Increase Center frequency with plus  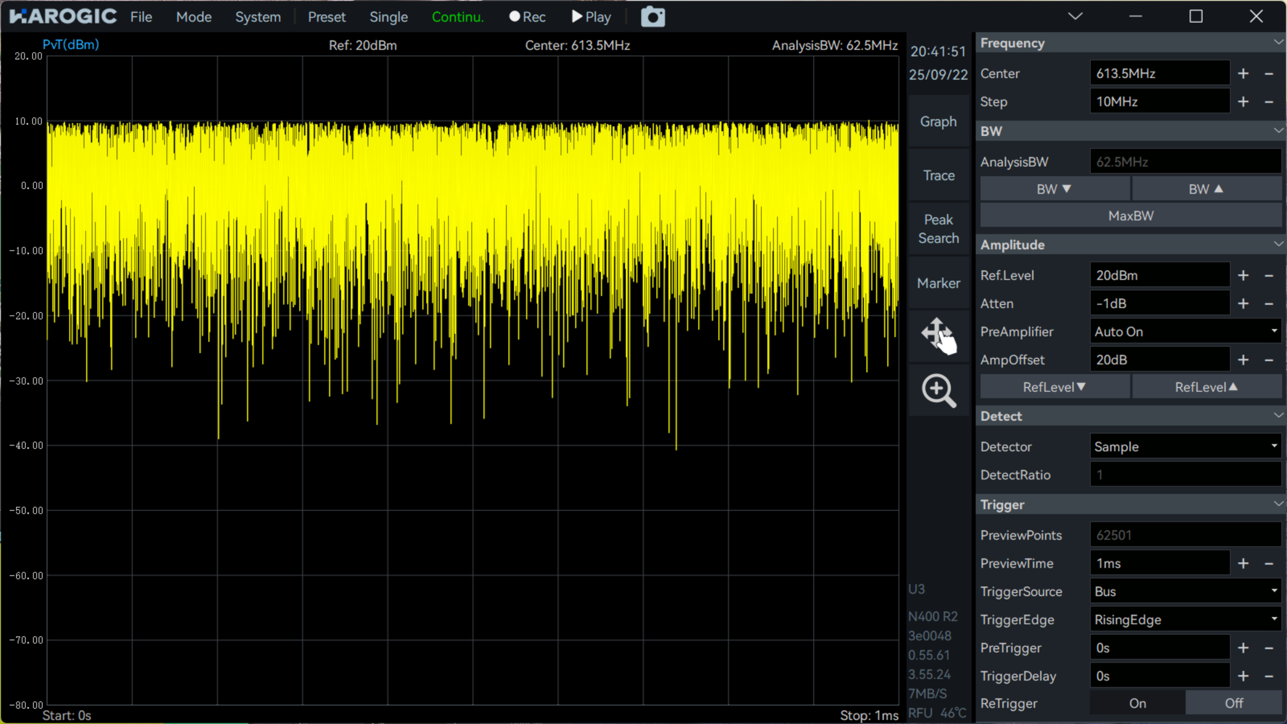pyautogui.click(x=1243, y=73)
